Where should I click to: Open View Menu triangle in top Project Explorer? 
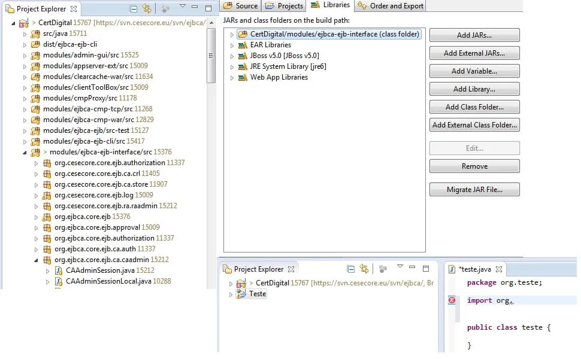[182, 6]
